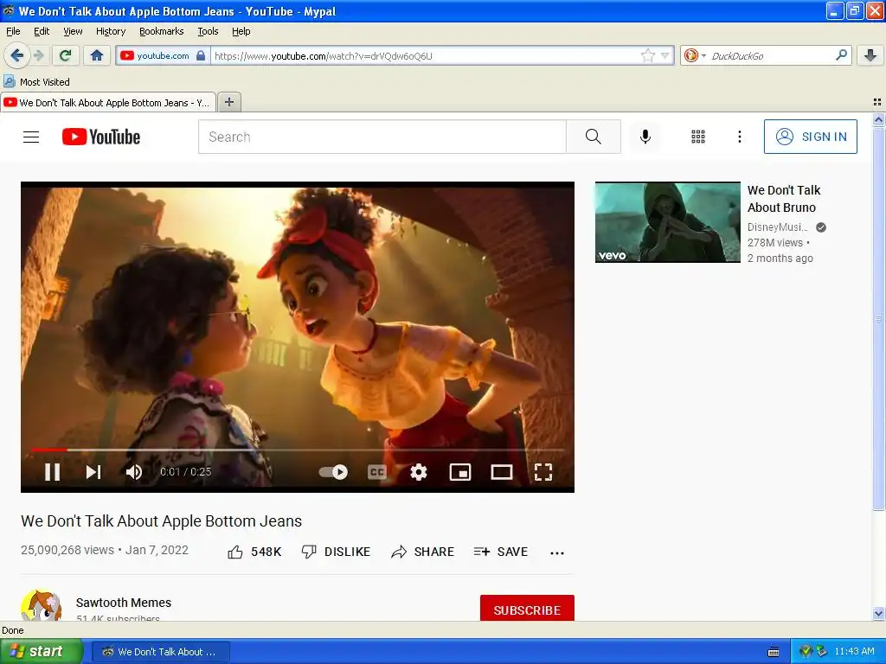Open the Downloads arrow icon

coord(870,55)
